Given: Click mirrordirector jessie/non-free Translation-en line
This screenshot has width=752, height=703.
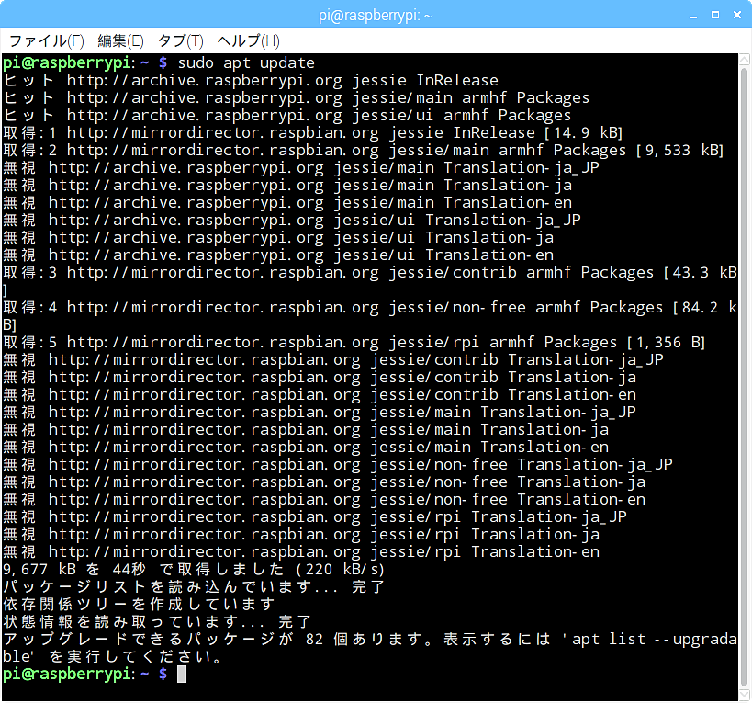Looking at the screenshot, I should 324,499.
